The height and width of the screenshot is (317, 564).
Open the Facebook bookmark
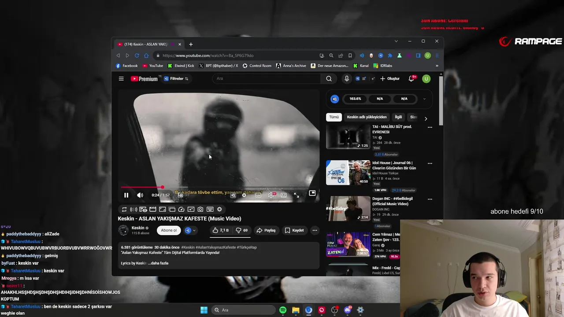pos(126,66)
